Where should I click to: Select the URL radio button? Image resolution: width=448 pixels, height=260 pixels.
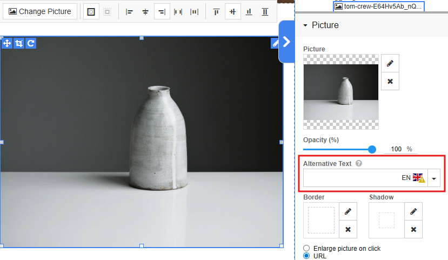click(x=306, y=256)
